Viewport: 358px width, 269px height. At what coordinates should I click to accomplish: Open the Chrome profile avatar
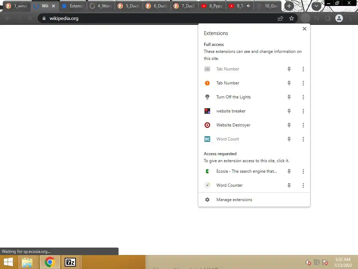click(x=339, y=18)
